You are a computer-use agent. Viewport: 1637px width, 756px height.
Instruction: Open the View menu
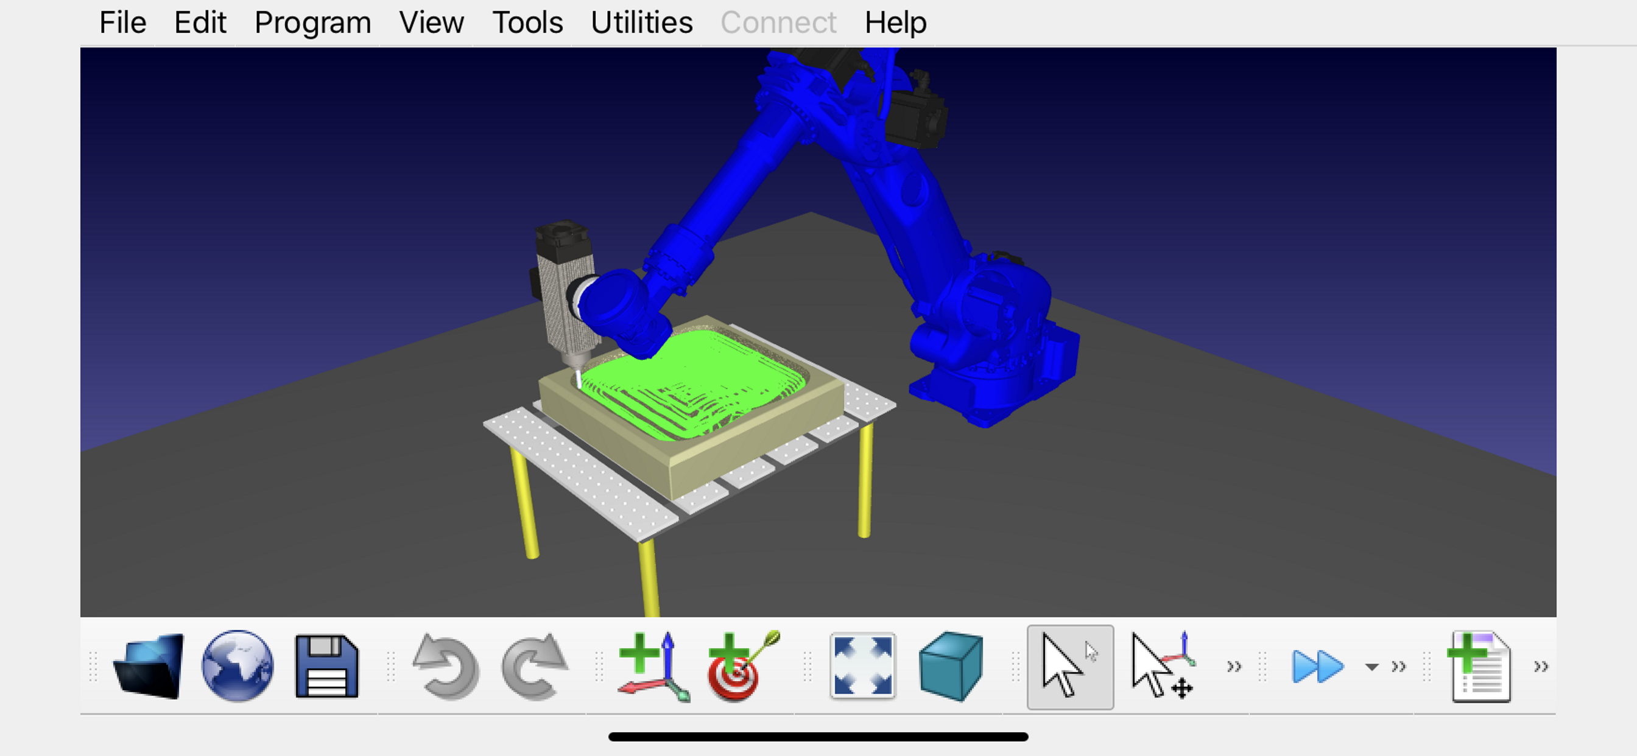(x=432, y=23)
